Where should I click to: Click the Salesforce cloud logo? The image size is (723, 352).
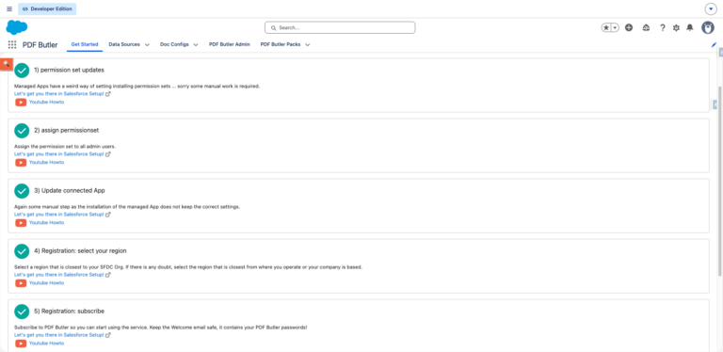pos(17,27)
